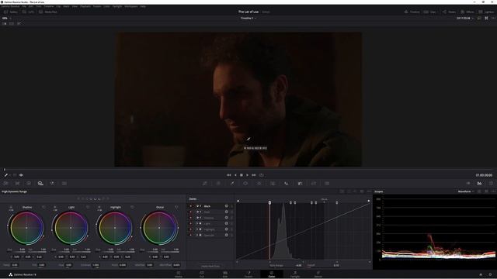Screen dimensions: 497x279
Task: Open project settings gear at bottom right
Action: (490, 274)
